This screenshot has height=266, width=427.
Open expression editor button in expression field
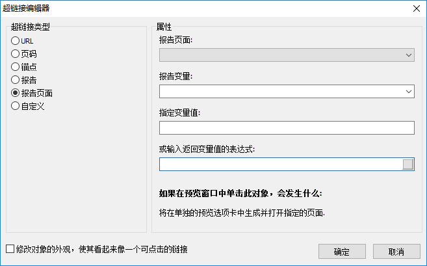tap(408, 165)
